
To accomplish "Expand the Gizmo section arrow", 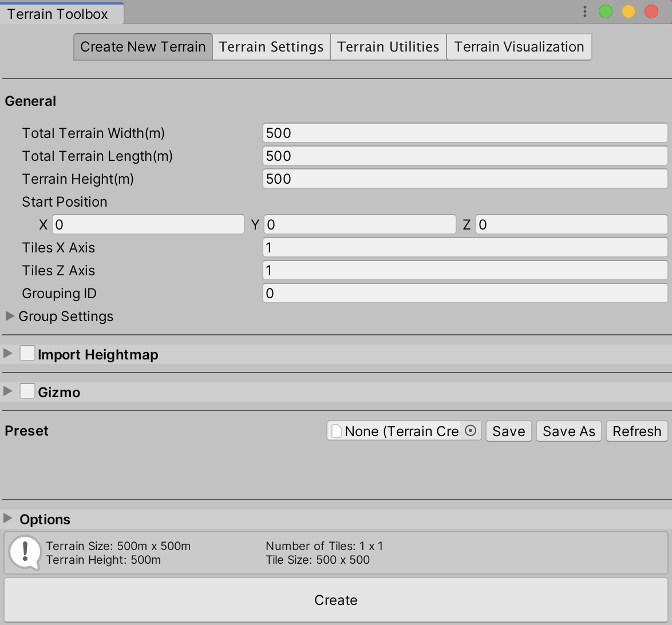I will pyautogui.click(x=8, y=391).
